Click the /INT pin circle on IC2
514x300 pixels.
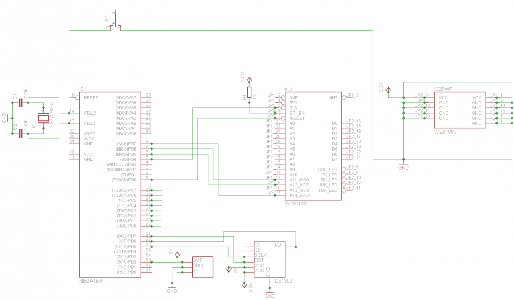click(x=344, y=98)
